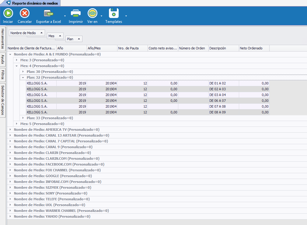Image resolution: width=307 pixels, height=225 pixels.
Task: Click the Imprimir printer icon
Action: point(76,13)
